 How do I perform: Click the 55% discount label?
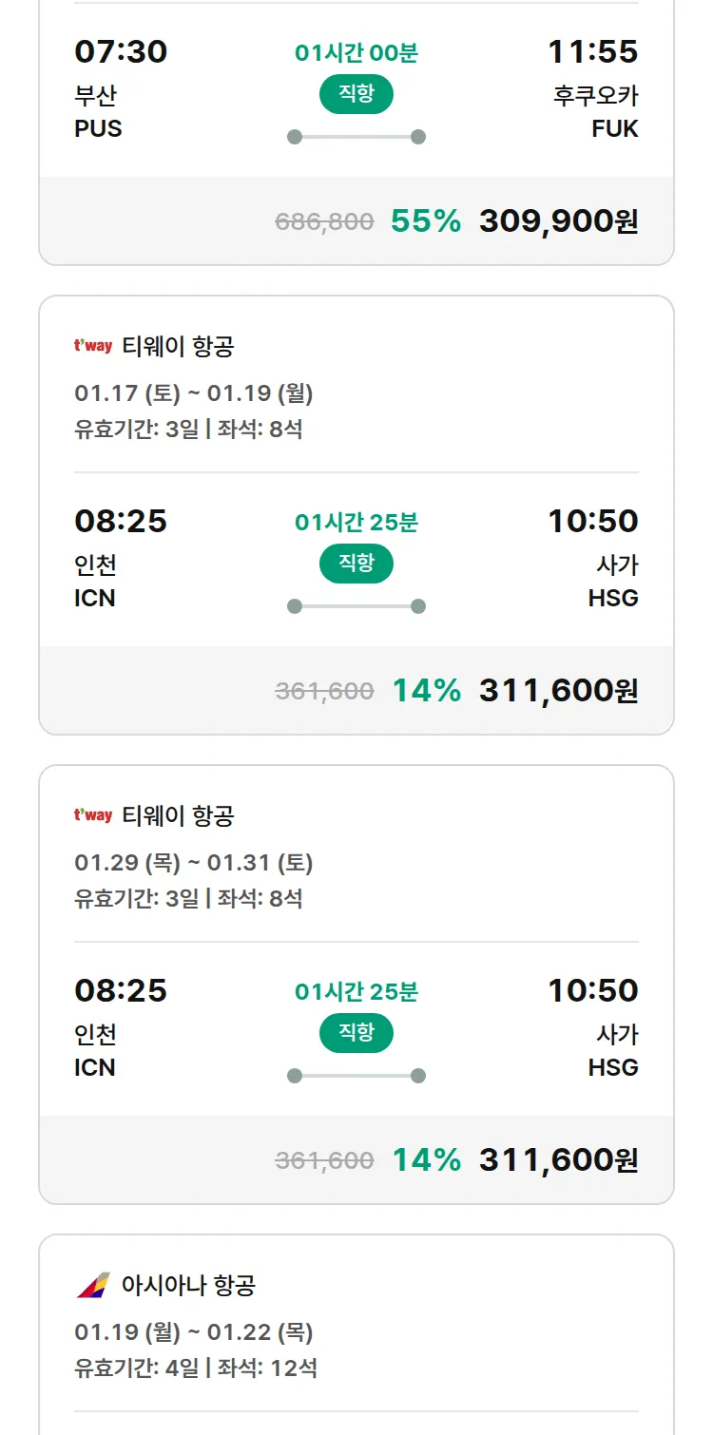click(x=425, y=221)
